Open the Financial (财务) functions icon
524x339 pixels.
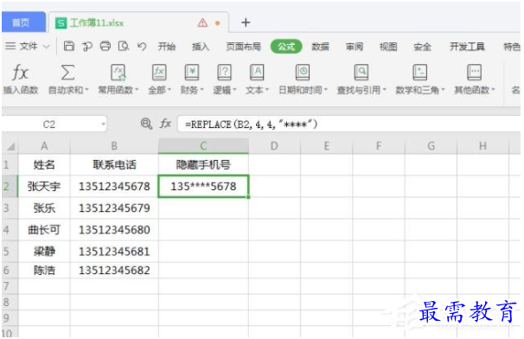[192, 73]
